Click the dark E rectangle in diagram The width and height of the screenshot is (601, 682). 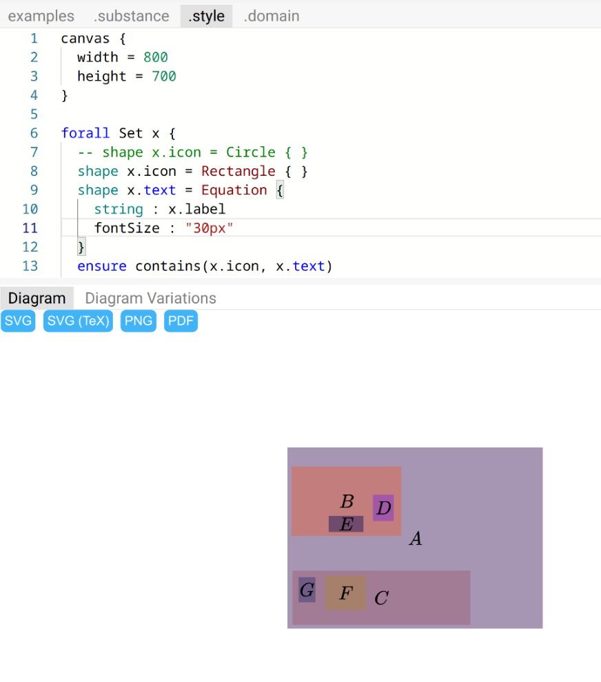tap(346, 524)
